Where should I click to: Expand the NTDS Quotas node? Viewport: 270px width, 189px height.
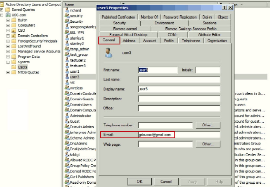pos(8,73)
